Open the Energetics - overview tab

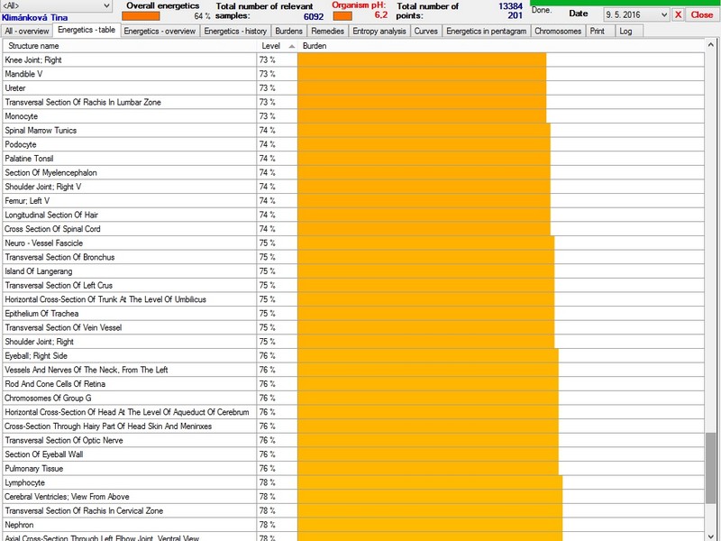[160, 31]
